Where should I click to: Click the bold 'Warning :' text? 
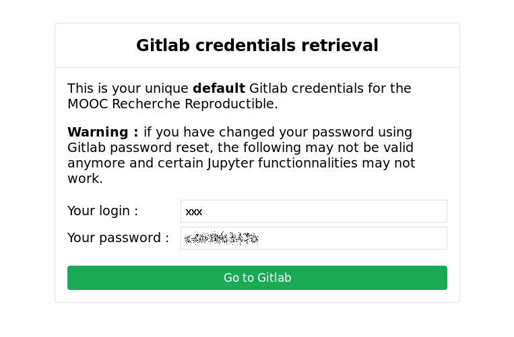coord(102,133)
